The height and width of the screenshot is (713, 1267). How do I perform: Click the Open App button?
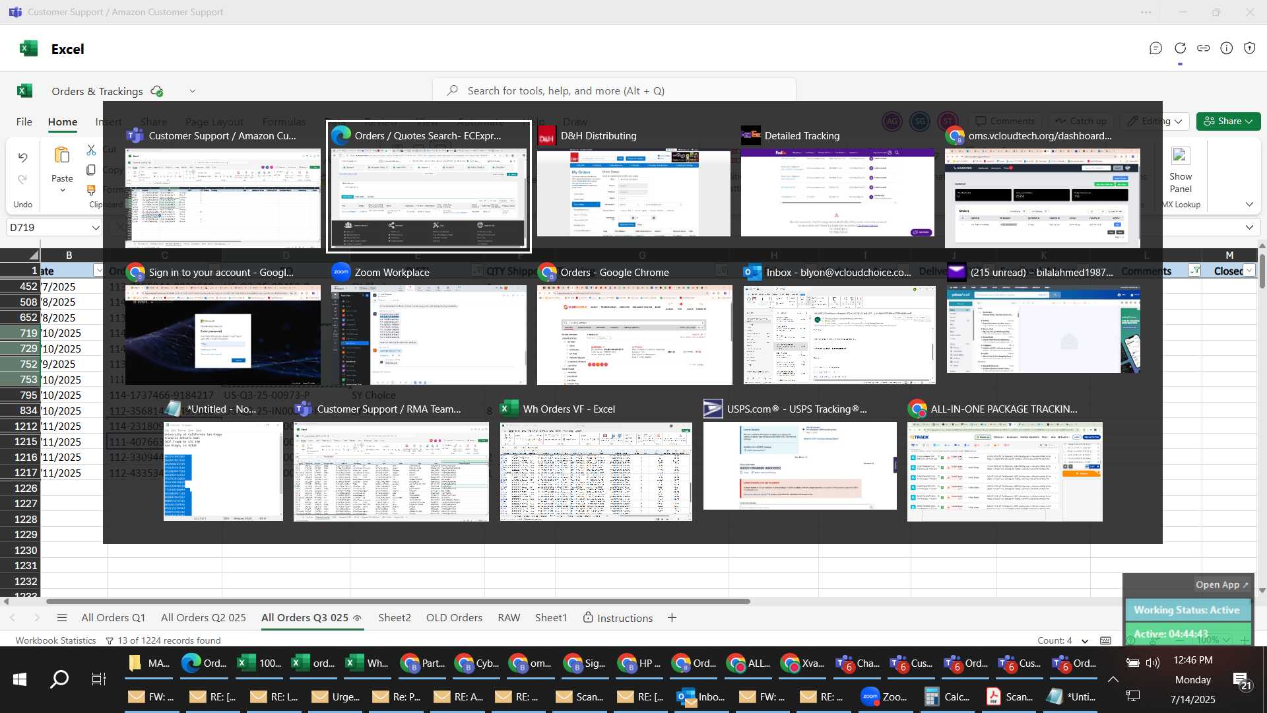point(1221,585)
